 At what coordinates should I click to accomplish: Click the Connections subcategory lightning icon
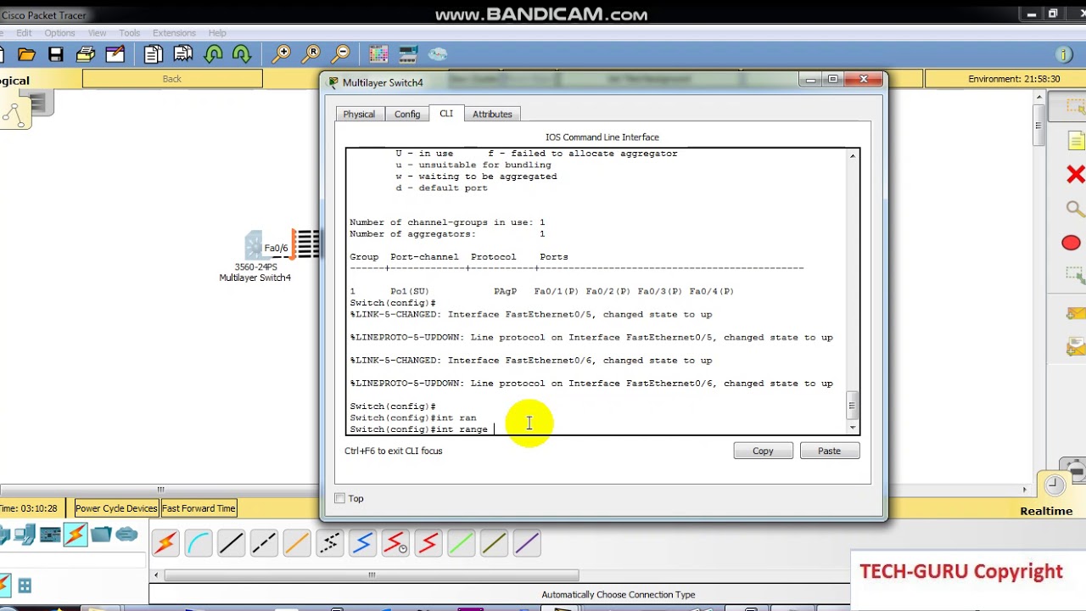point(4,585)
